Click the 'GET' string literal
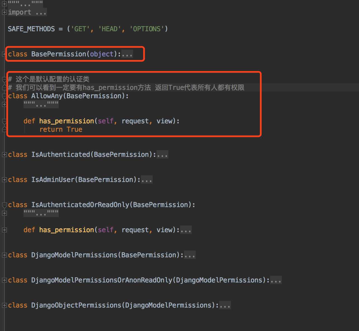359x331 pixels. pos(80,29)
